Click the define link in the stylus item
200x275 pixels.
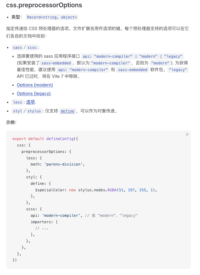(x=67, y=111)
